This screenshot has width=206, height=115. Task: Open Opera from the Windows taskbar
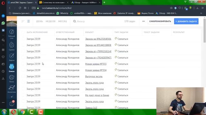point(14,112)
